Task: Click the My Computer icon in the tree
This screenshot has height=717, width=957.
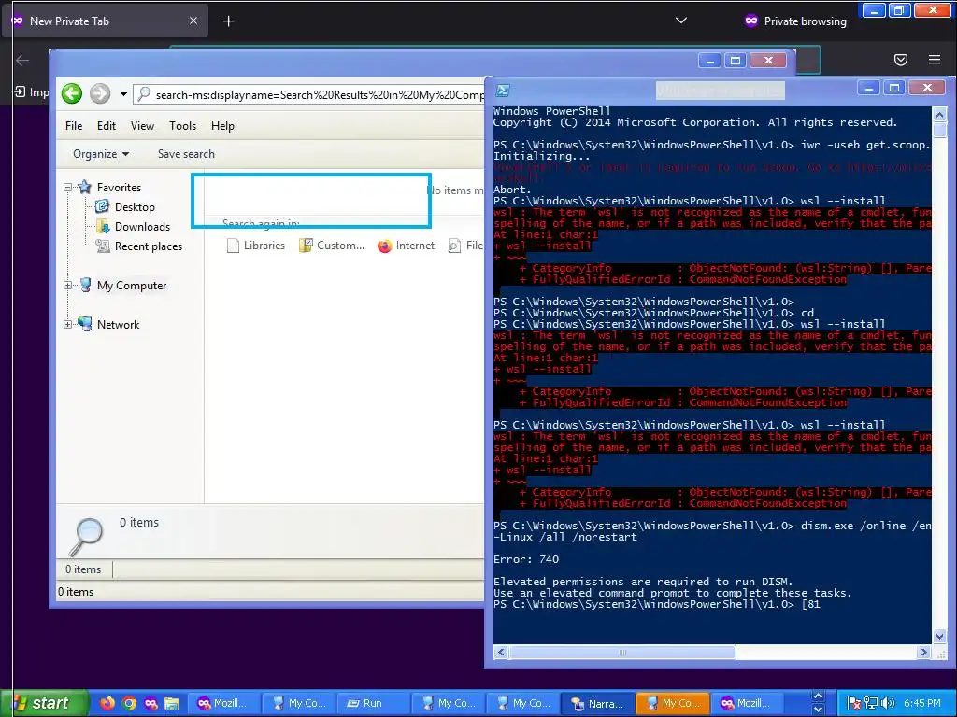Action: coord(85,285)
